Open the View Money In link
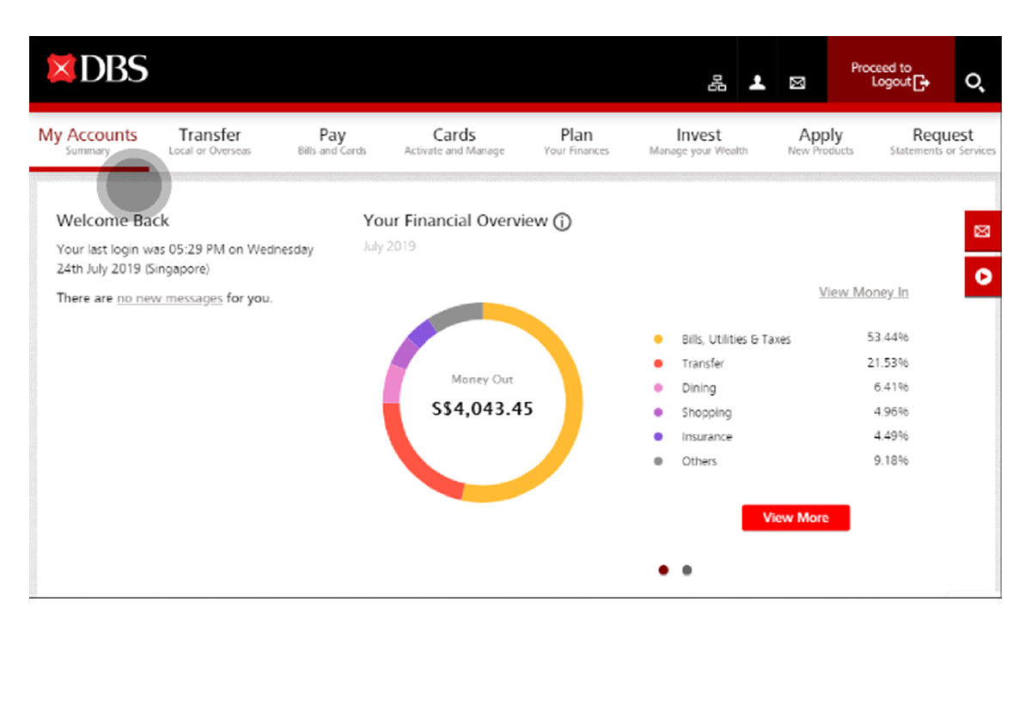Viewport: 1031px width, 711px height. coord(863,292)
